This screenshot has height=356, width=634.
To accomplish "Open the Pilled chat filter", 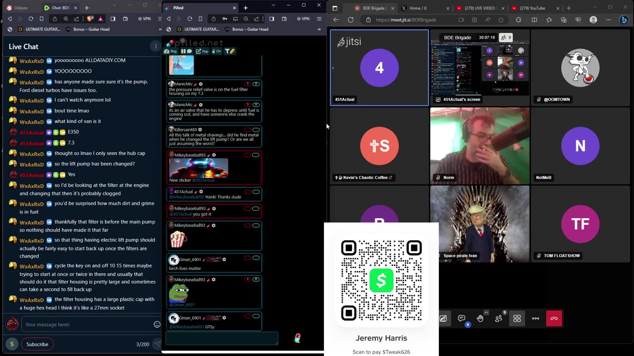I will 229,51.
